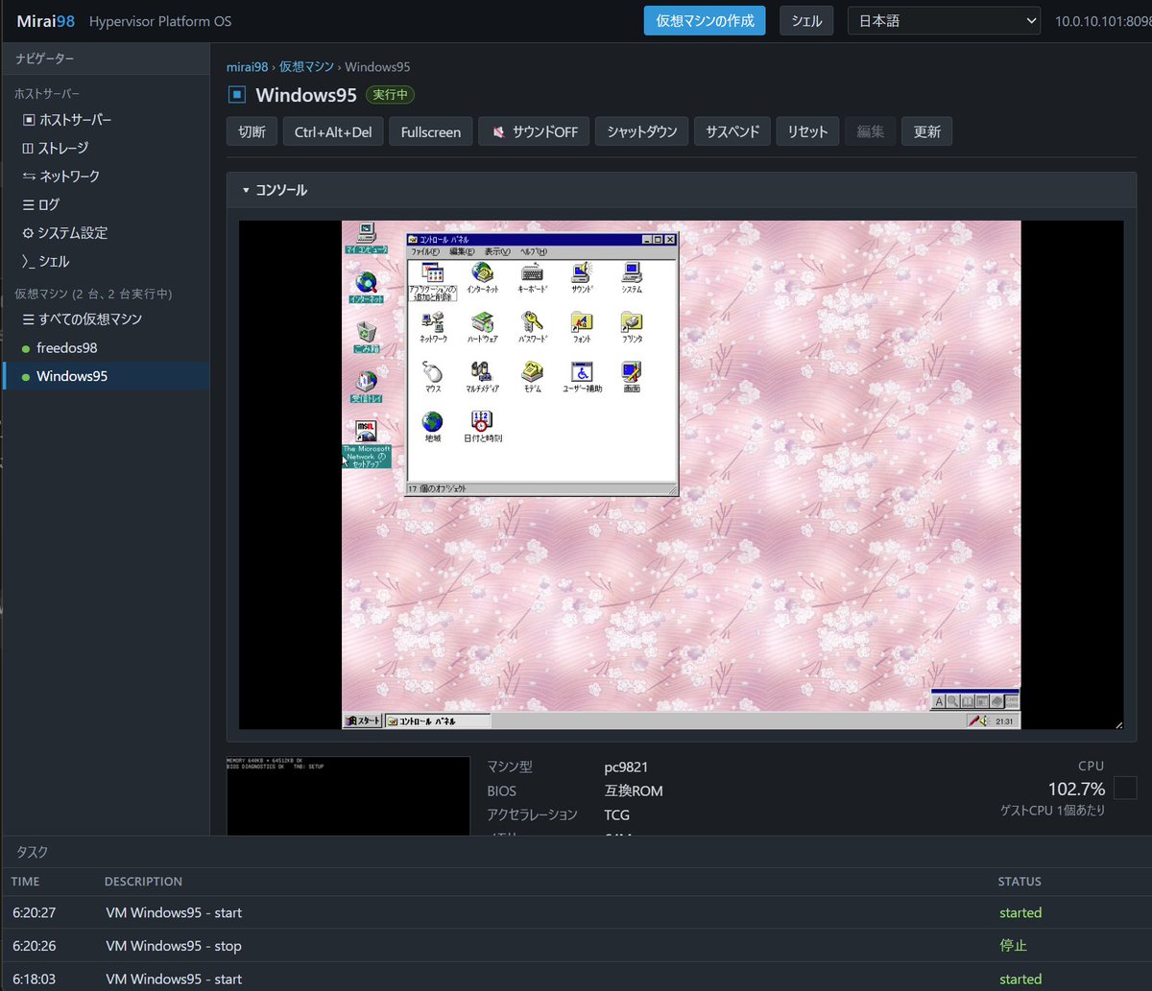Click the CPU graph box beside 102.7%
Viewport: 1152px width, 991px height.
(x=1125, y=789)
